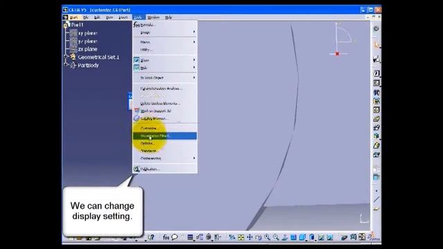Click the red square on the compass
Screen dimensions: 443x249
pyautogui.click(x=337, y=54)
